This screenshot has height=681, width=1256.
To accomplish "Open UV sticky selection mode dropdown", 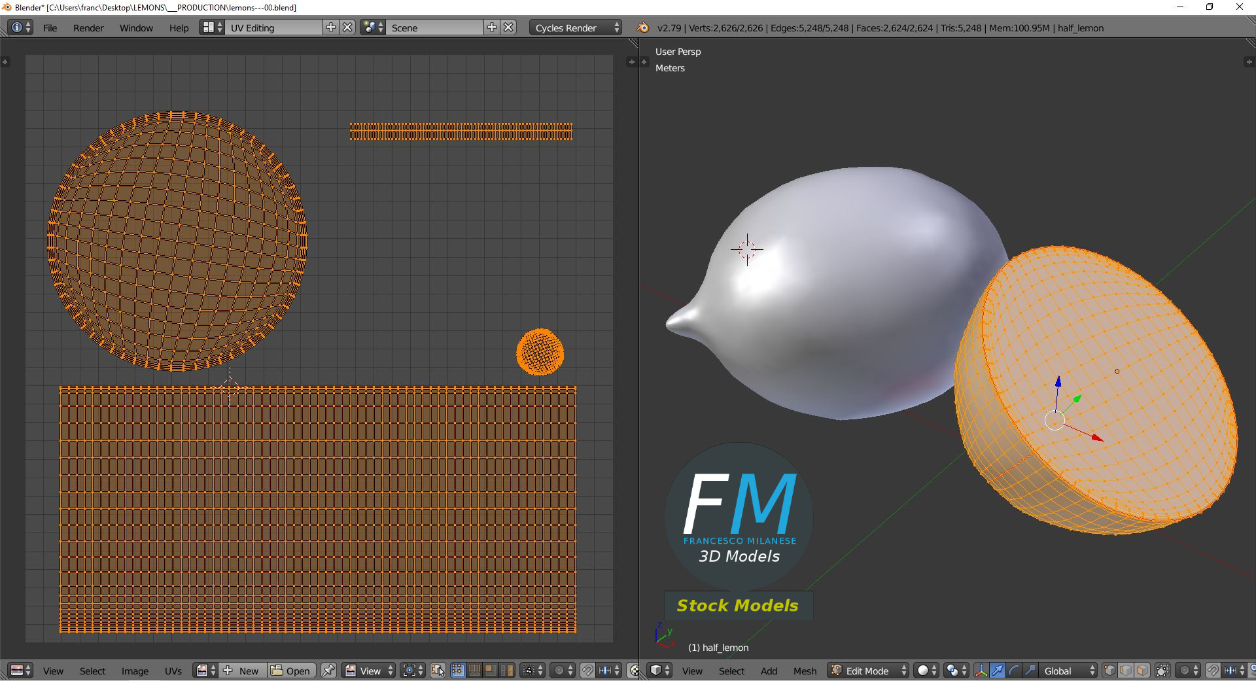I will pyautogui.click(x=532, y=671).
